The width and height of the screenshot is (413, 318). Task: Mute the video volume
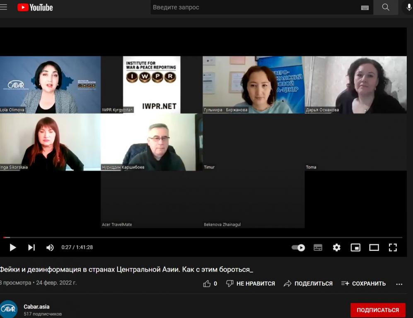pos(50,248)
